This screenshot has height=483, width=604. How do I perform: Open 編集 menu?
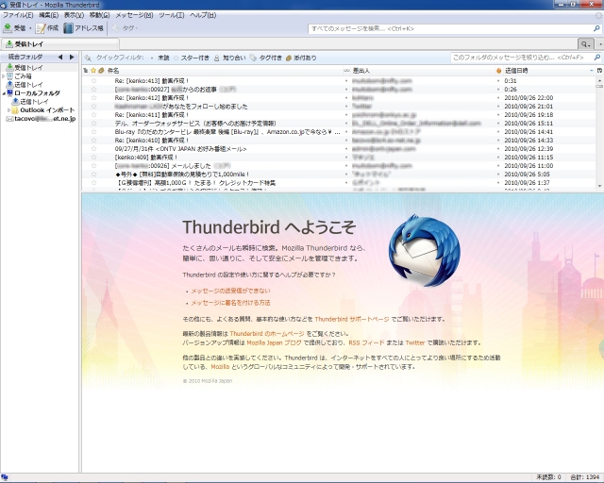coord(48,15)
